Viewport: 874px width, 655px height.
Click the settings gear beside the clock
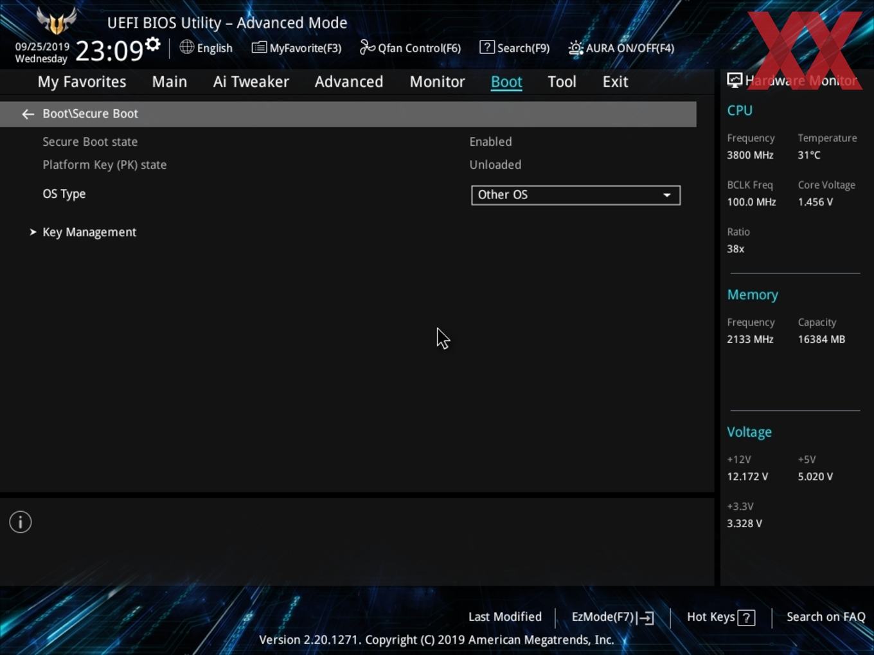click(152, 44)
